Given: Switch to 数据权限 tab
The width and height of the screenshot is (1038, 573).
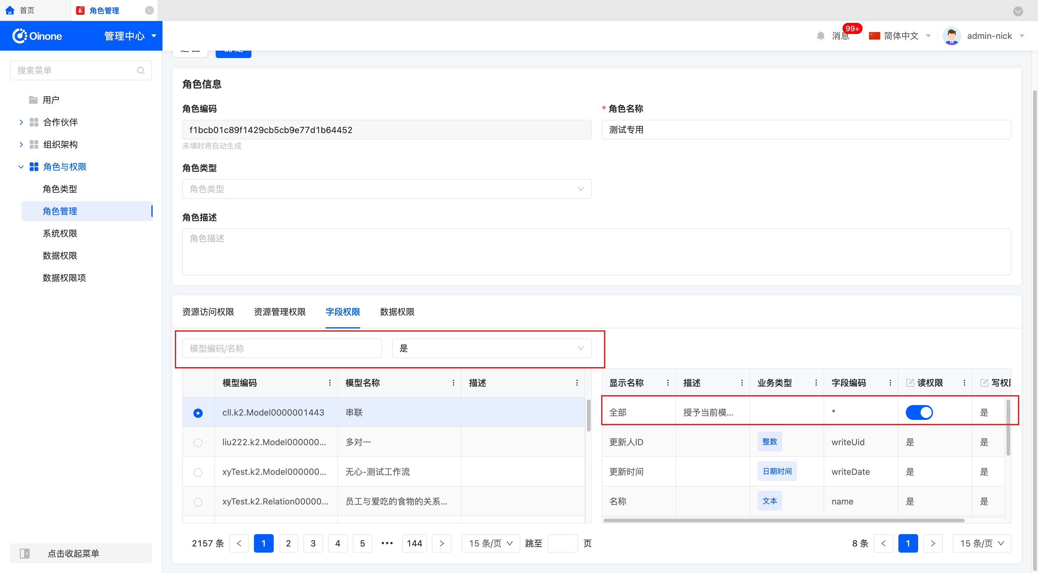Looking at the screenshot, I should click(397, 312).
